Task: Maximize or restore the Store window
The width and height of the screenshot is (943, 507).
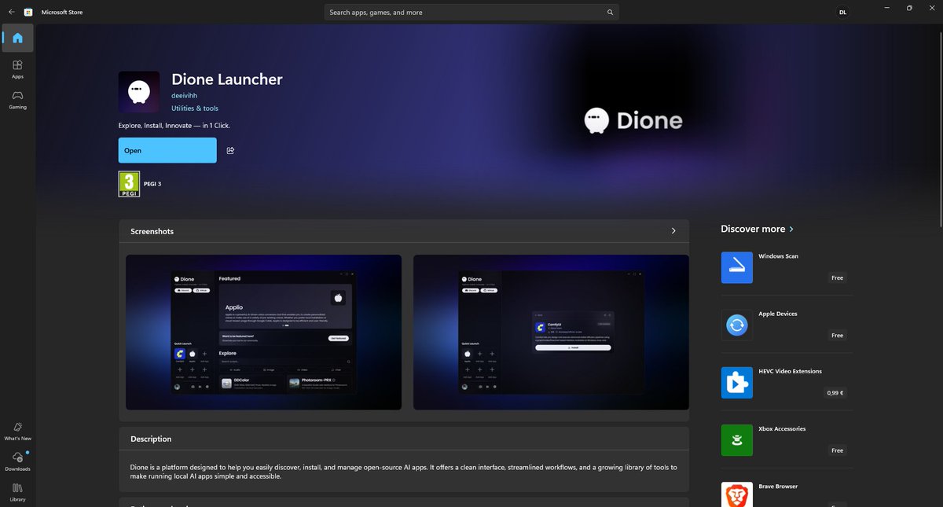Action: [909, 8]
